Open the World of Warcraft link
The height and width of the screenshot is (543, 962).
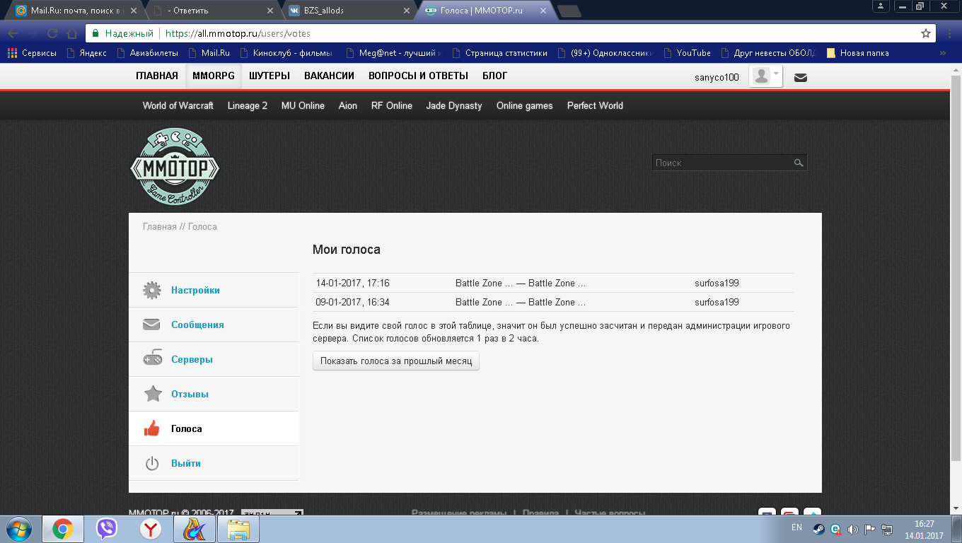[178, 106]
